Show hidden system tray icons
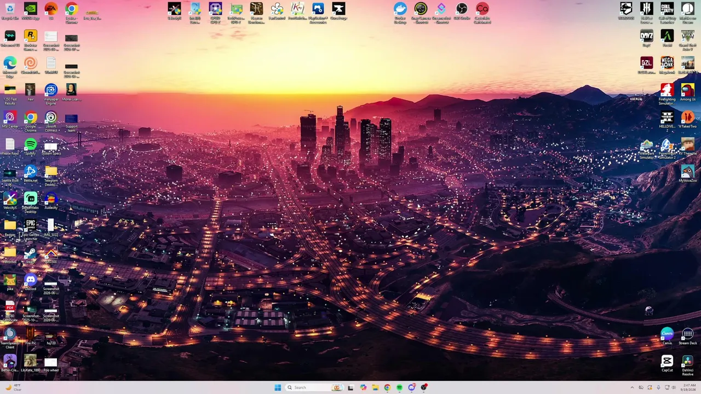The image size is (701, 394). coord(632,387)
